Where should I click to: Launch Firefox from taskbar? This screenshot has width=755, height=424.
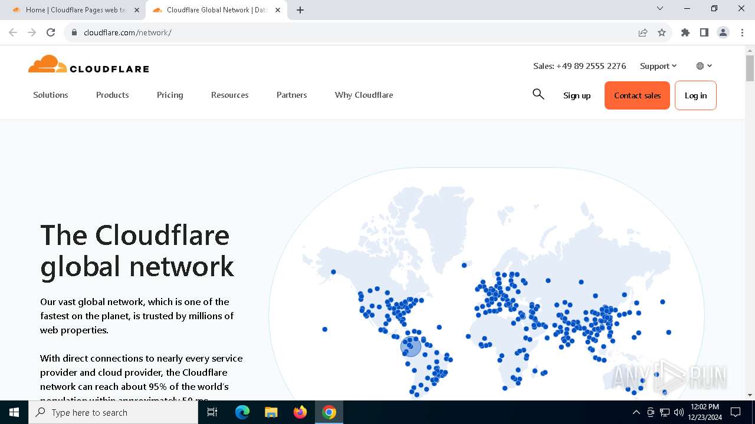(x=300, y=412)
